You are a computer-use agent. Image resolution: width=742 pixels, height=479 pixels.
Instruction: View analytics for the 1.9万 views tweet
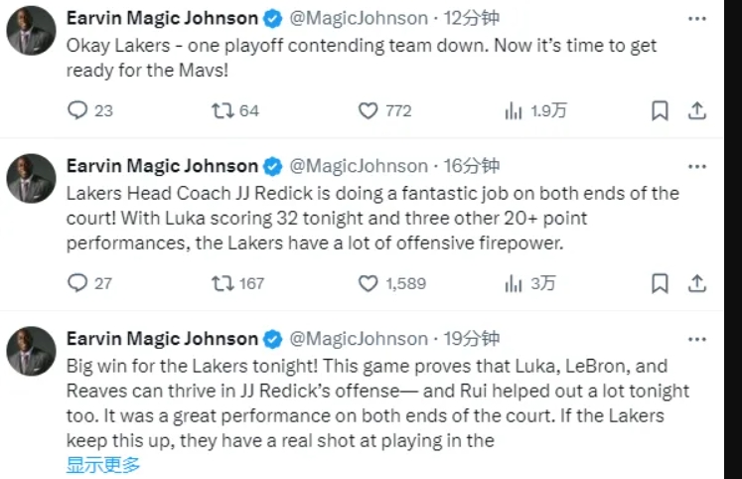tap(514, 111)
